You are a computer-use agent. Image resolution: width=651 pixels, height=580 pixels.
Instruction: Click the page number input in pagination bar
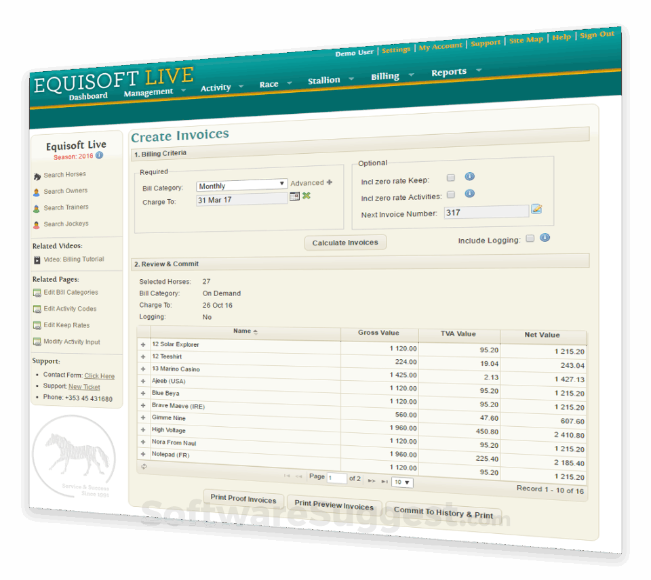pos(336,477)
